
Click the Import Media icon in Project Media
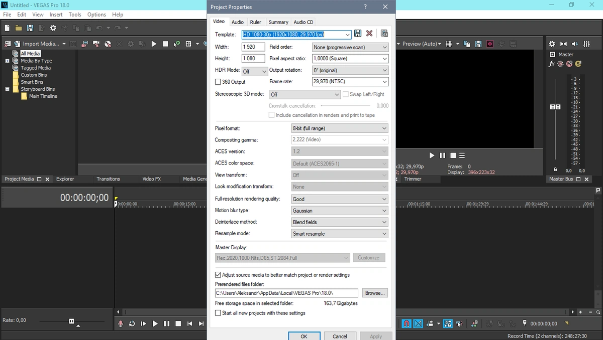click(x=17, y=44)
